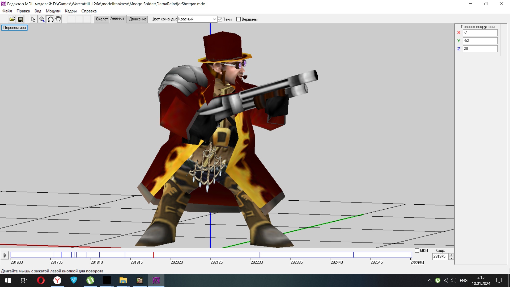Select the magnifier zoom tool
510x287 pixels.
pyautogui.click(x=42, y=19)
